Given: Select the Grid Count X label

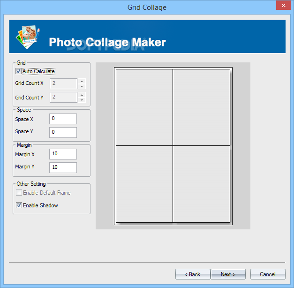Looking at the screenshot, I should (x=29, y=83).
